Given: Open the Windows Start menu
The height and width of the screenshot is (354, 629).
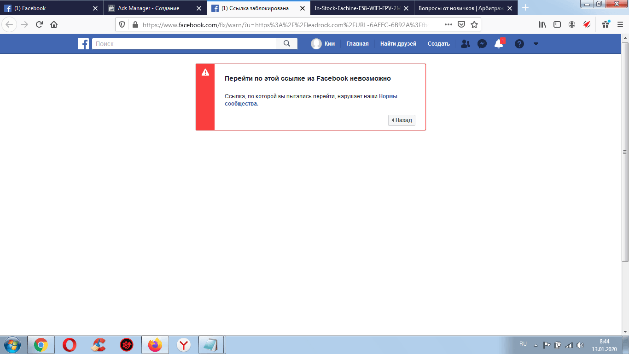Looking at the screenshot, I should click(12, 345).
